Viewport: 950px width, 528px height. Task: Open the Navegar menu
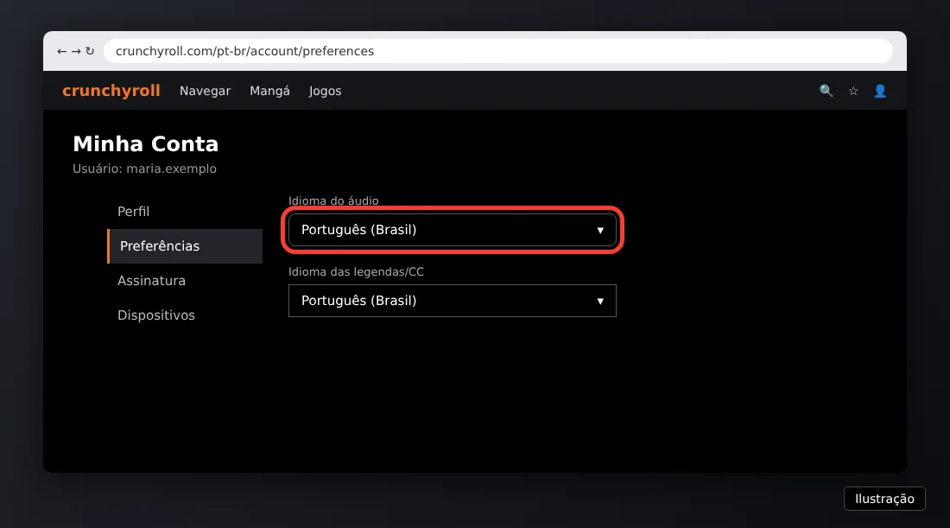tap(205, 91)
